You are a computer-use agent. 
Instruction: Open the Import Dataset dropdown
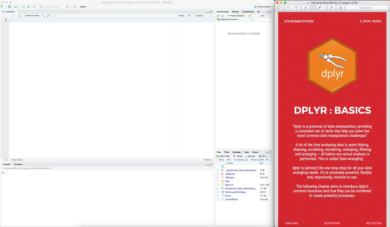point(237,16)
